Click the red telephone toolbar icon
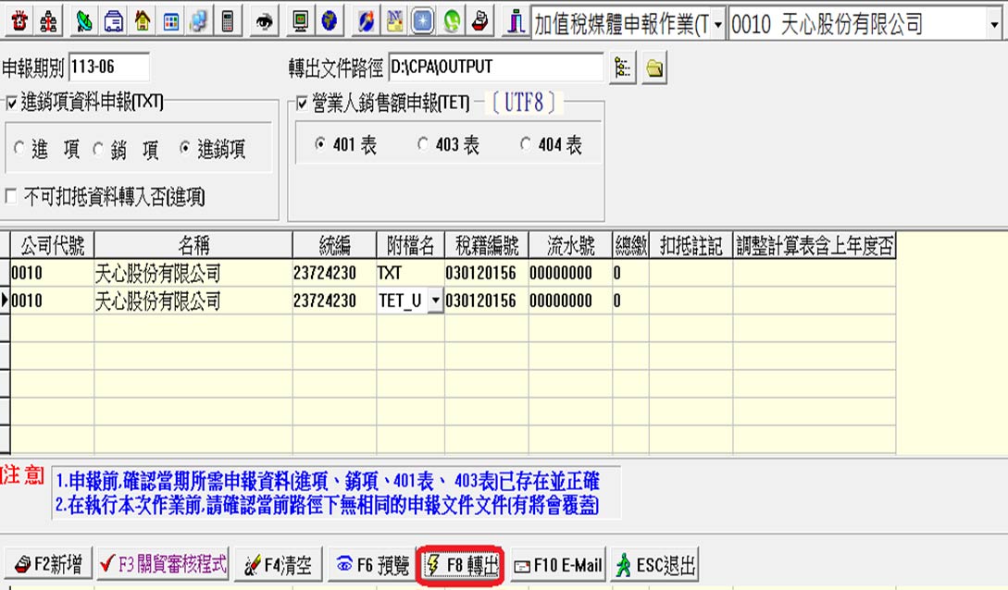The width and height of the screenshot is (1008, 590). coord(20,21)
